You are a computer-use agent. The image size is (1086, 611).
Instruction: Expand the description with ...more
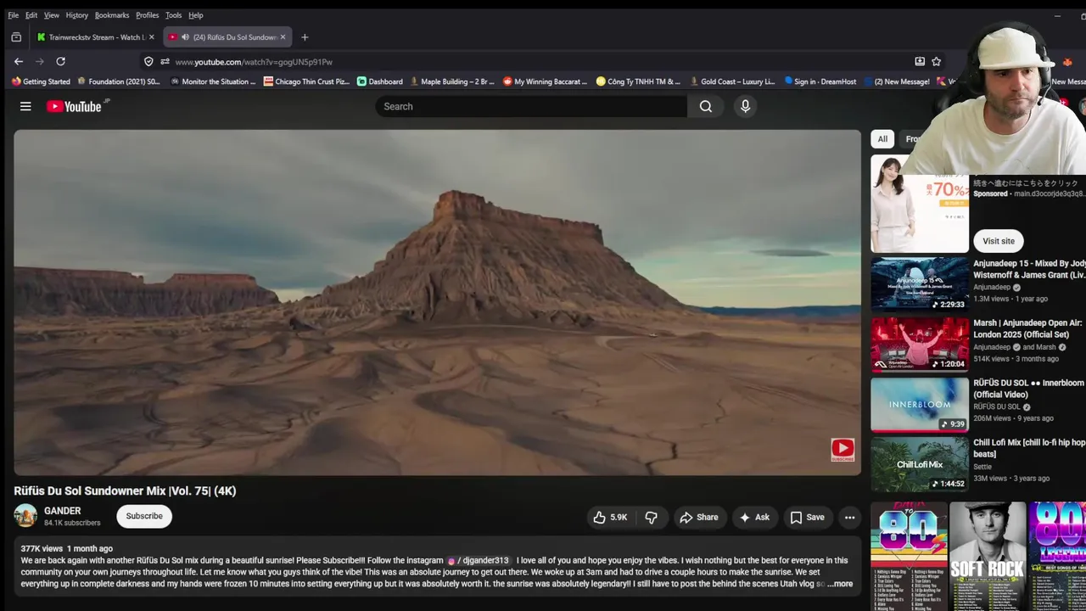click(840, 584)
